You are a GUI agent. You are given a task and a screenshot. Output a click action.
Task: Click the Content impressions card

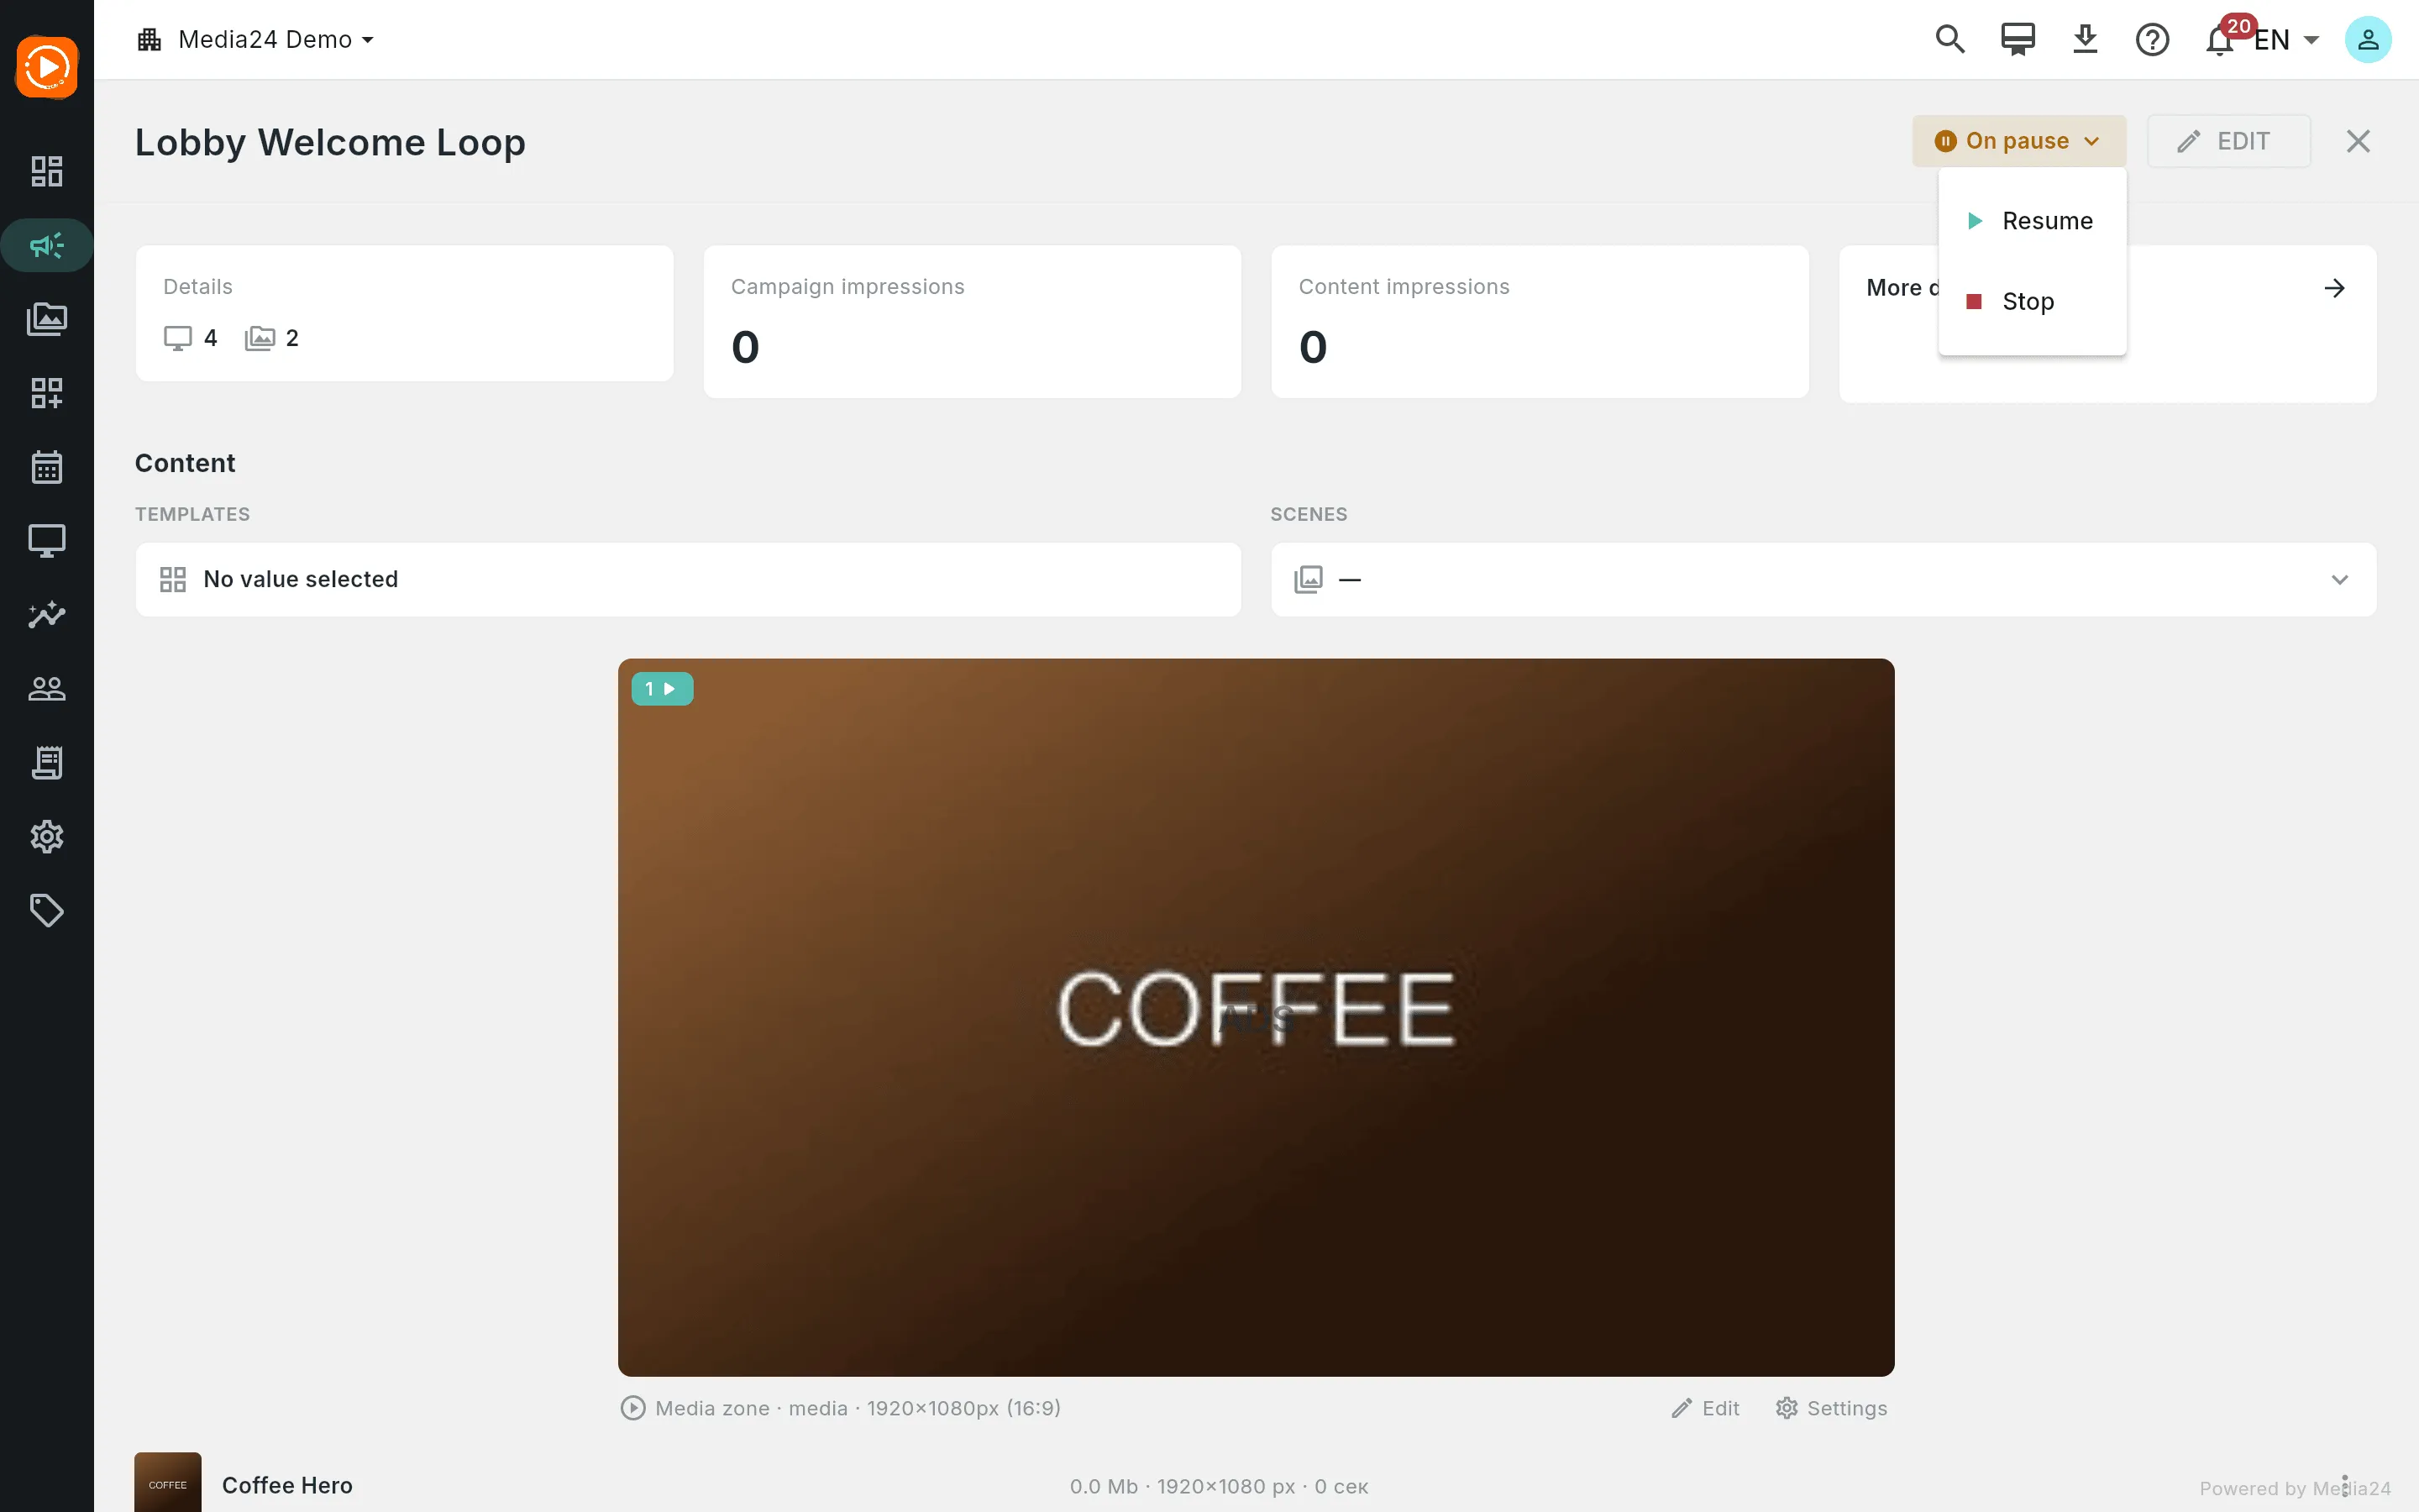tap(1540, 322)
